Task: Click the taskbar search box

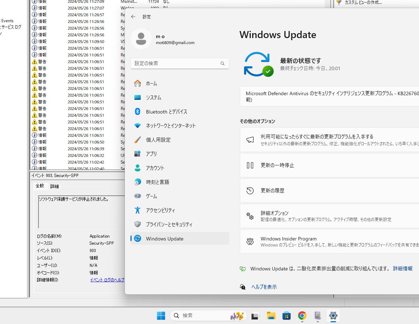Action: [x=208, y=316]
